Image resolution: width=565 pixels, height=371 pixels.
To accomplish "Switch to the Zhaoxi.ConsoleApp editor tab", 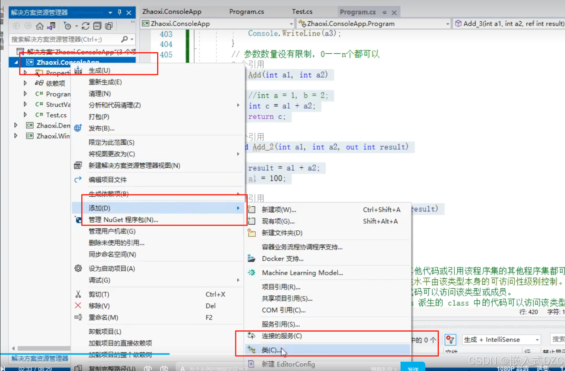I will point(172,12).
